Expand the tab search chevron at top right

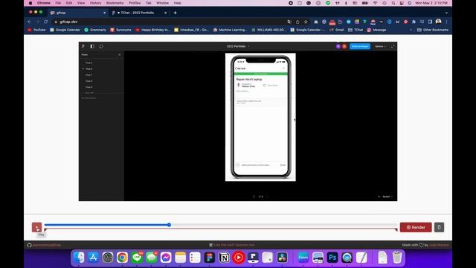[446, 13]
